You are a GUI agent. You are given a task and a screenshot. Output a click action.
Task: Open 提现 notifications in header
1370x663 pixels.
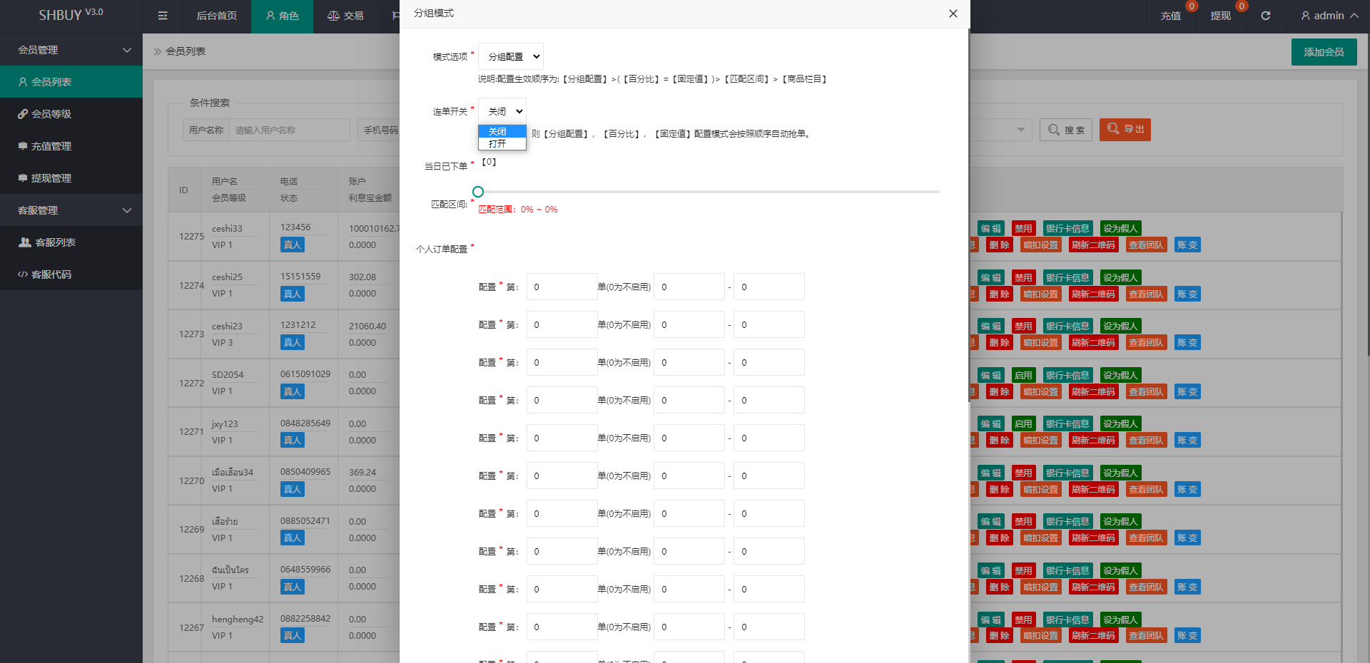pyautogui.click(x=1220, y=16)
